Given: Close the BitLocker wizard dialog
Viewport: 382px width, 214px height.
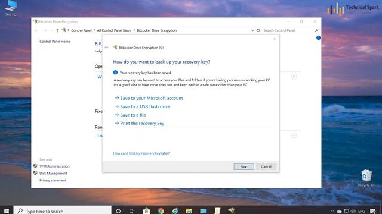Looking at the screenshot, I should pyautogui.click(x=275, y=39).
